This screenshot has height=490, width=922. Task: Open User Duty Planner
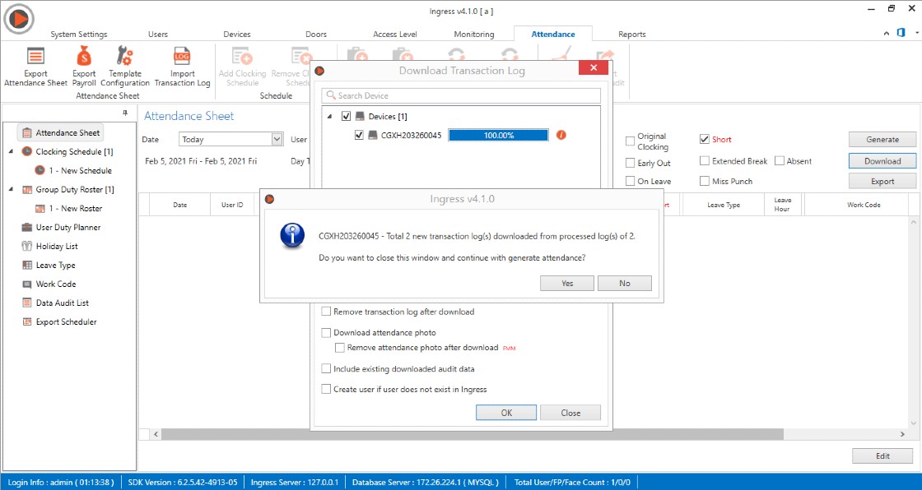click(x=61, y=228)
